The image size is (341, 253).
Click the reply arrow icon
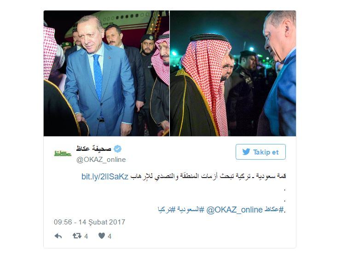[58, 236]
